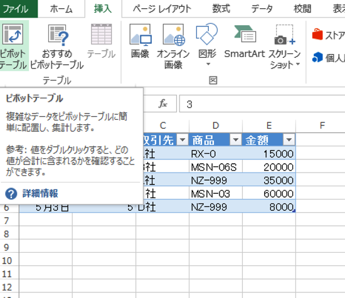The image size is (345, 298).
Task: Select column E header
Action: (269, 125)
